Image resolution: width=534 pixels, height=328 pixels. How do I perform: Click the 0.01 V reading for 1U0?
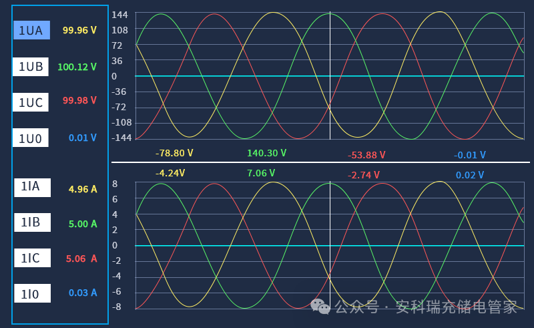tap(83, 138)
